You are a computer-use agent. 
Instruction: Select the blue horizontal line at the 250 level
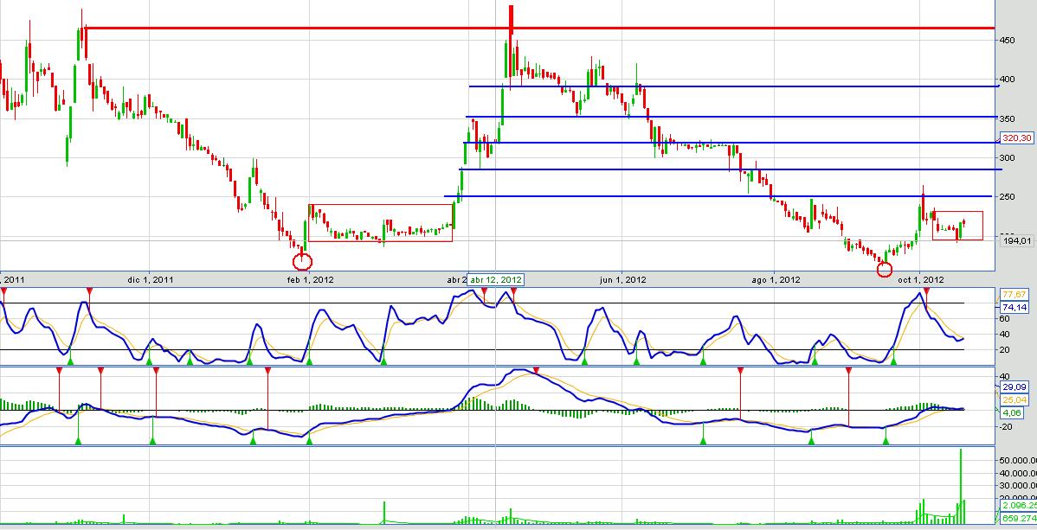click(692, 197)
